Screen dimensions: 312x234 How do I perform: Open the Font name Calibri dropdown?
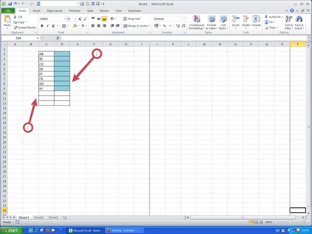tap(65, 19)
